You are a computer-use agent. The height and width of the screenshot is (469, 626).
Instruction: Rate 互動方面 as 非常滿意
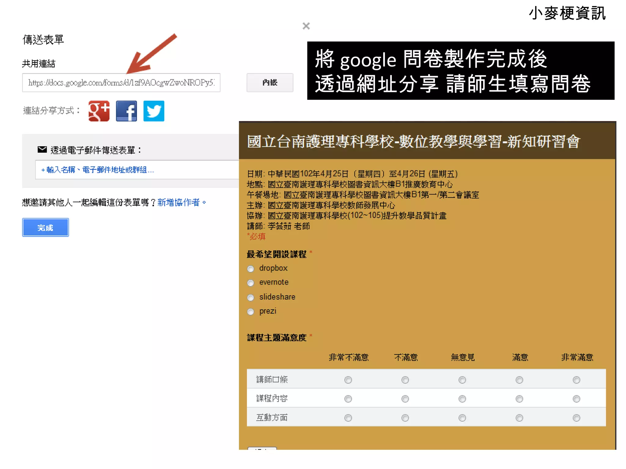(x=576, y=418)
